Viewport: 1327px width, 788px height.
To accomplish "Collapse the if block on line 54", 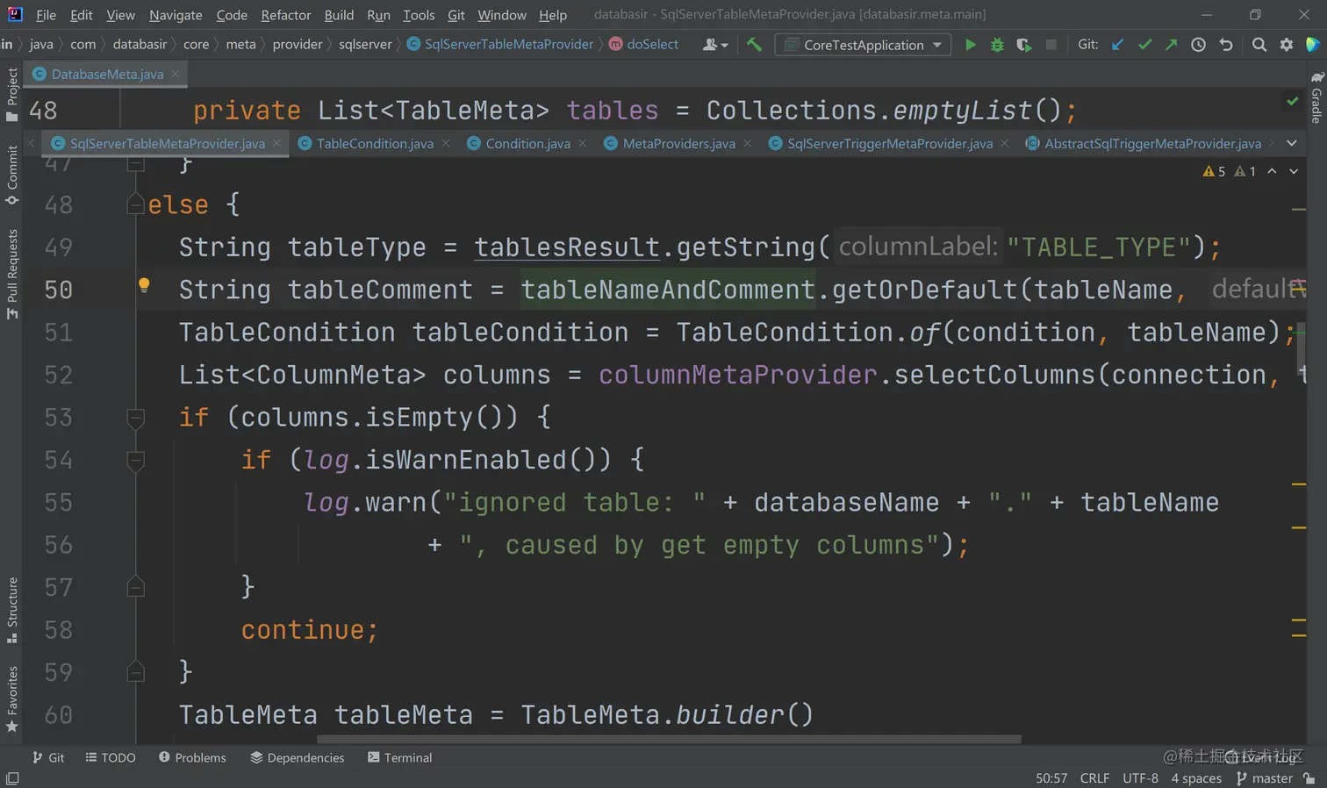I will pyautogui.click(x=135, y=460).
